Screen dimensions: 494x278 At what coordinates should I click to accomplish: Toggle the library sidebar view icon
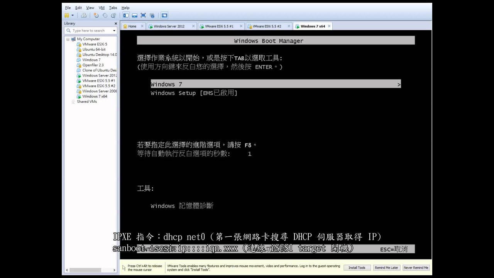[126, 15]
